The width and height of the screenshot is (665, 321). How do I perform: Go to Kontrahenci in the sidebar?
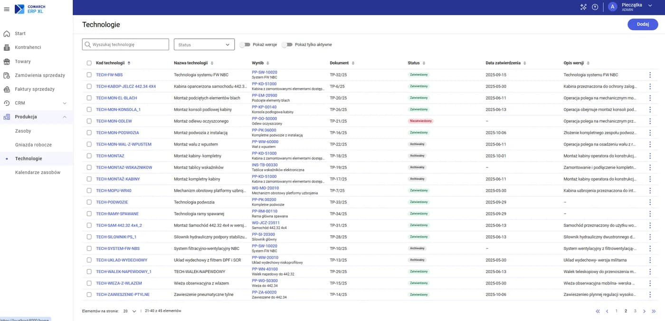(x=28, y=47)
